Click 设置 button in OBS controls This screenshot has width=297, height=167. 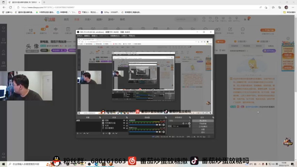click(203, 129)
